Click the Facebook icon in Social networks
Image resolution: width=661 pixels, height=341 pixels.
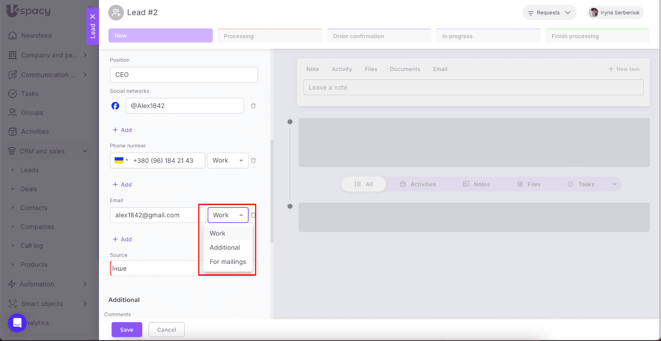115,106
